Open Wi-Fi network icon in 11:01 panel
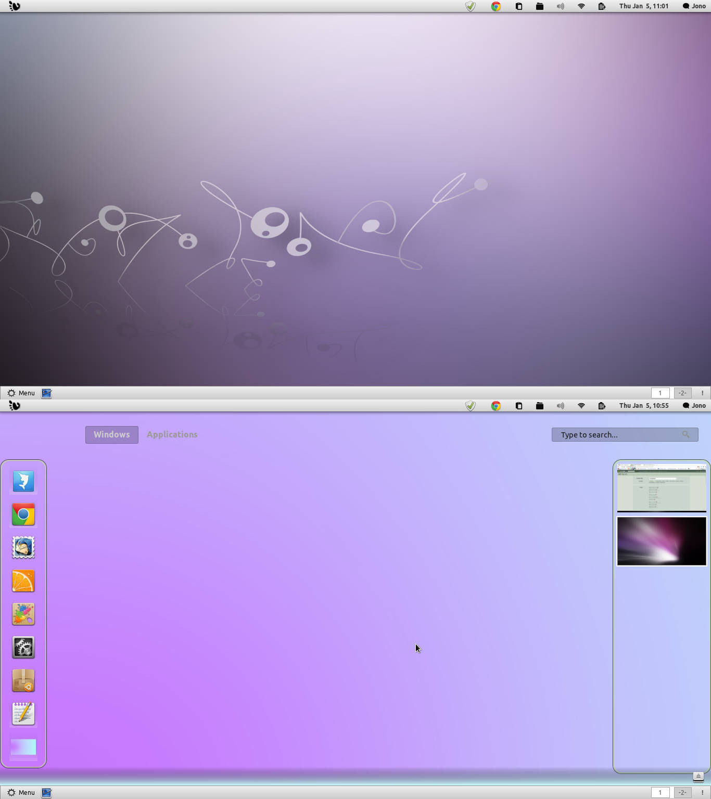The image size is (711, 799). point(581,6)
